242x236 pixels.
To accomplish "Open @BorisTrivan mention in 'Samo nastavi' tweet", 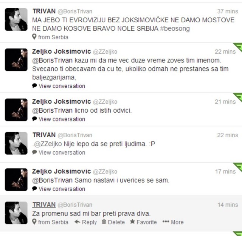I will pyautogui.click(x=52, y=180).
